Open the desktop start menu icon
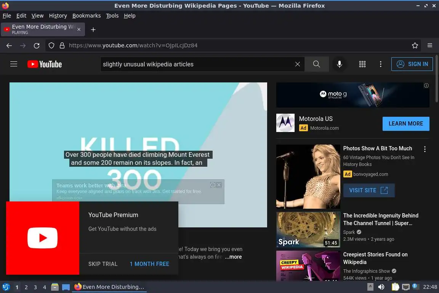The width and height of the screenshot is (439, 293). 6,287
